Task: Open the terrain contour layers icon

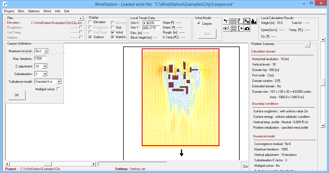Action: point(233,29)
